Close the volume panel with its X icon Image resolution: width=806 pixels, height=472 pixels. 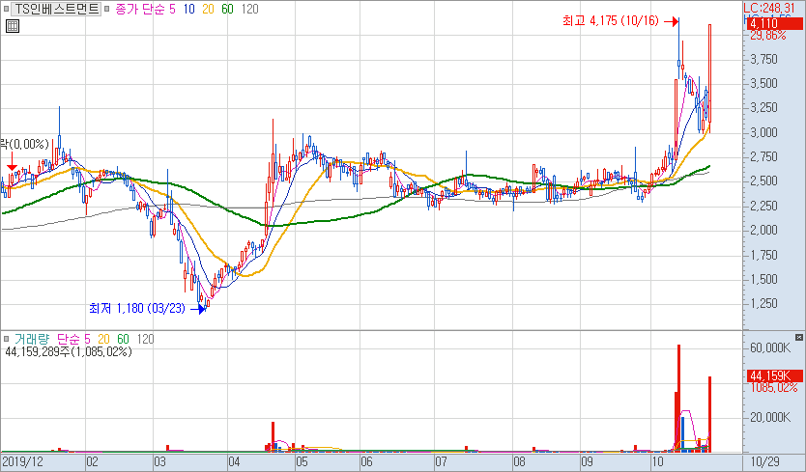tap(799, 338)
